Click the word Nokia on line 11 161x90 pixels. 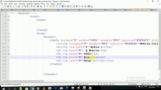[x=95, y=47]
